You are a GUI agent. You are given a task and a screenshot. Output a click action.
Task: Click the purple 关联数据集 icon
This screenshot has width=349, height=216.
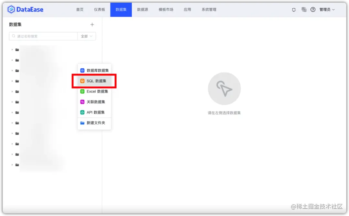point(82,102)
